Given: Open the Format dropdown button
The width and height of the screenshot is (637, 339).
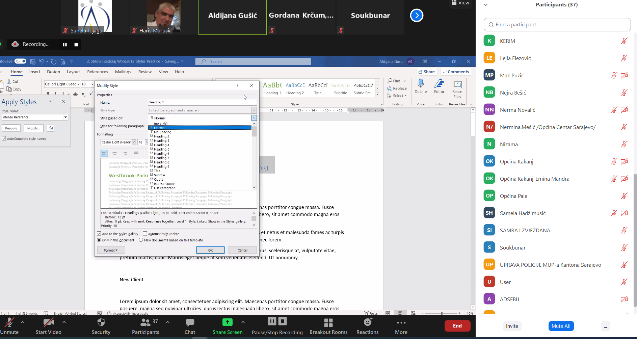Looking at the screenshot, I should tap(111, 250).
